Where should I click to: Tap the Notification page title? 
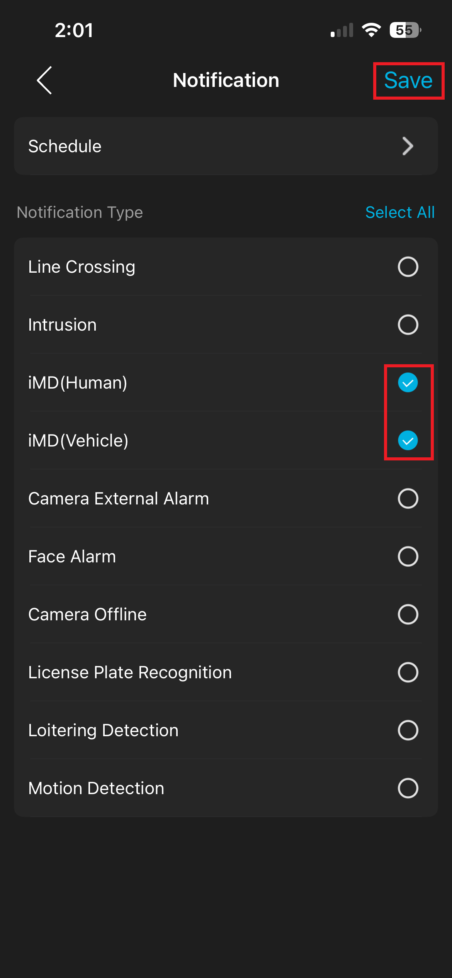click(x=226, y=80)
